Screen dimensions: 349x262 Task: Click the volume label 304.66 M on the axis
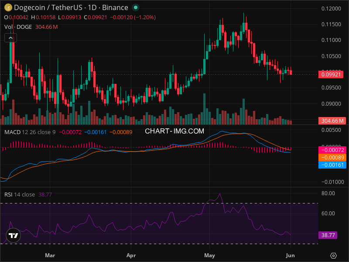pos(332,121)
